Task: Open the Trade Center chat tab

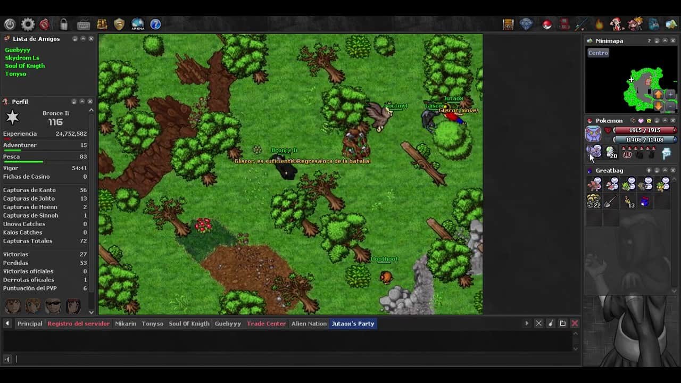Action: click(267, 323)
